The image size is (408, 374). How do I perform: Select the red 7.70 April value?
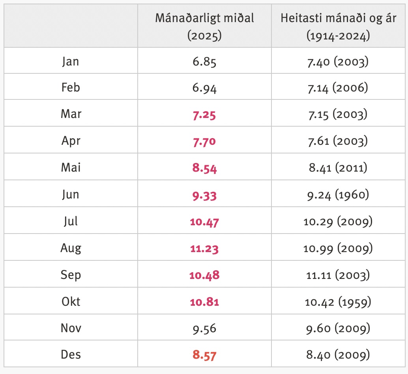pyautogui.click(x=204, y=141)
